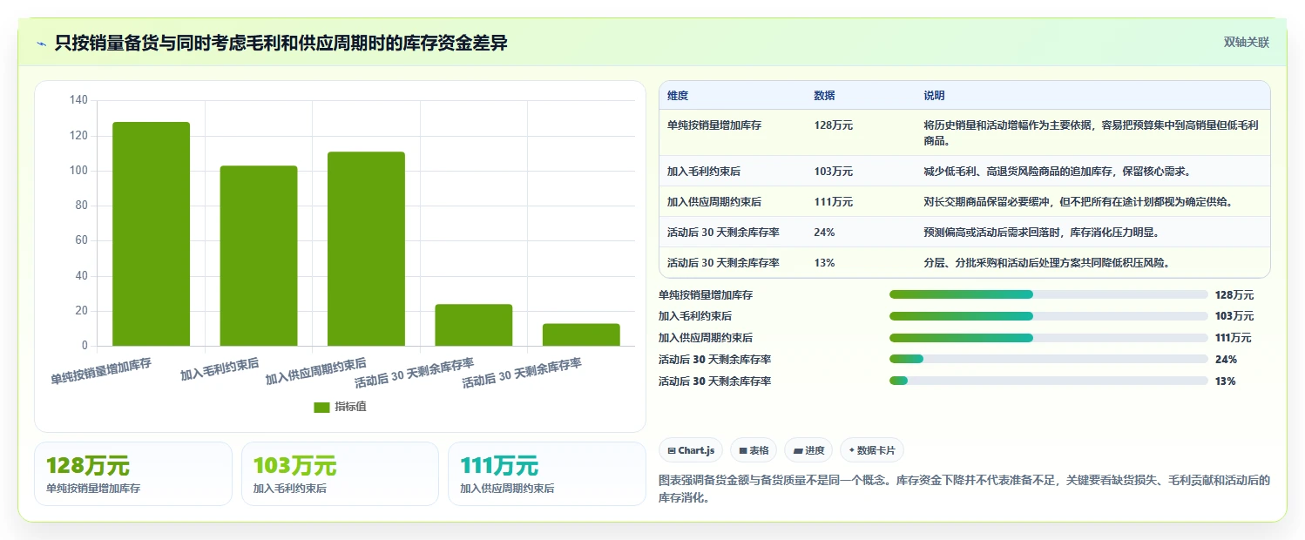Screen dimensions: 1305x540
Task: Click description starting 对长交期商品保留必要缓冲
Action: coord(1078,202)
